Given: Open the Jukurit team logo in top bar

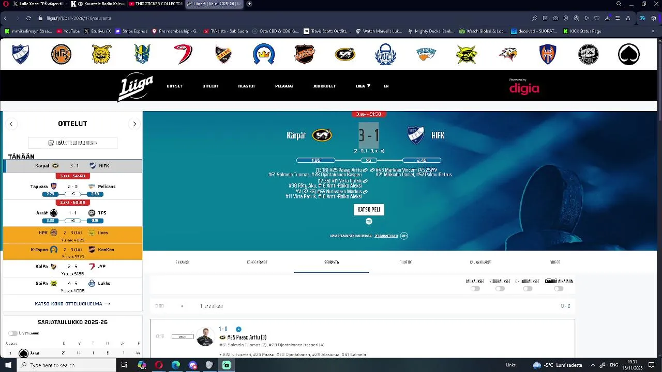Looking at the screenshot, I should pyautogui.click(x=142, y=54).
